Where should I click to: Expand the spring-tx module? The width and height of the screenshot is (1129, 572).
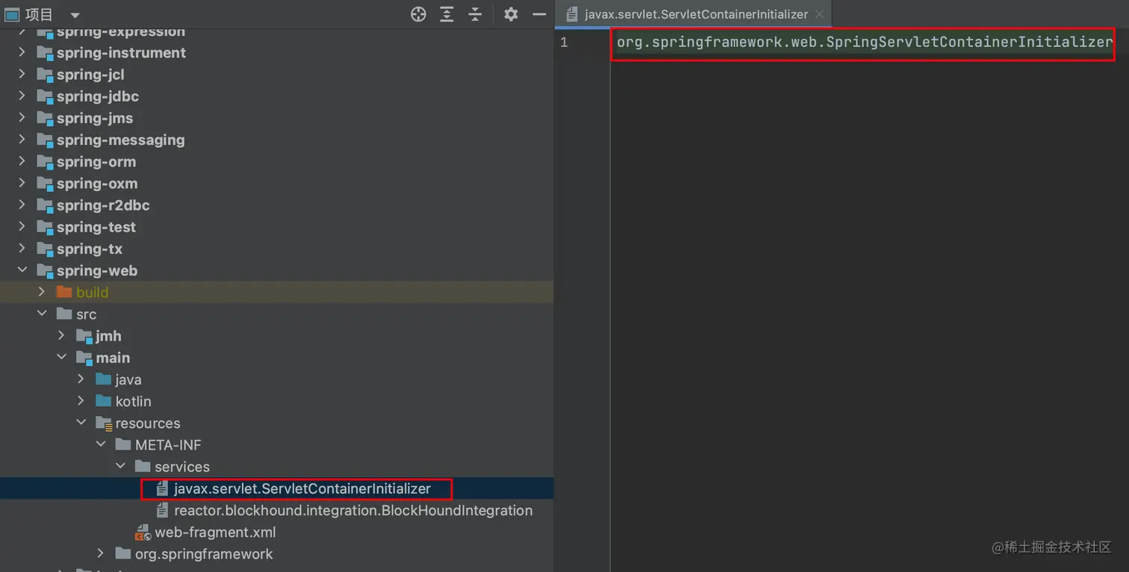point(22,248)
